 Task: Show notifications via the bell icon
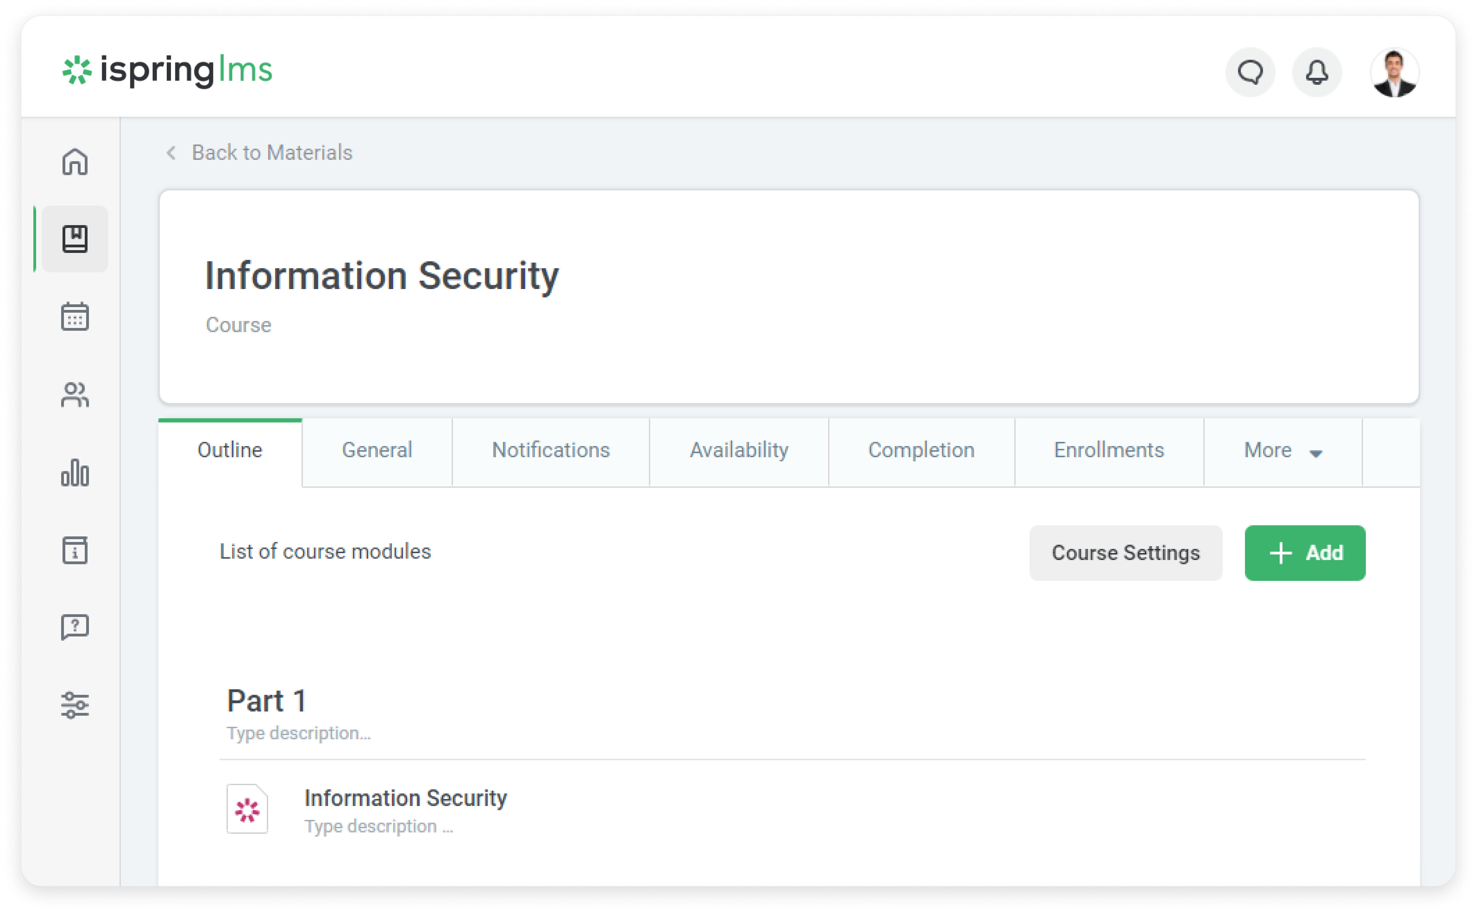(x=1317, y=73)
